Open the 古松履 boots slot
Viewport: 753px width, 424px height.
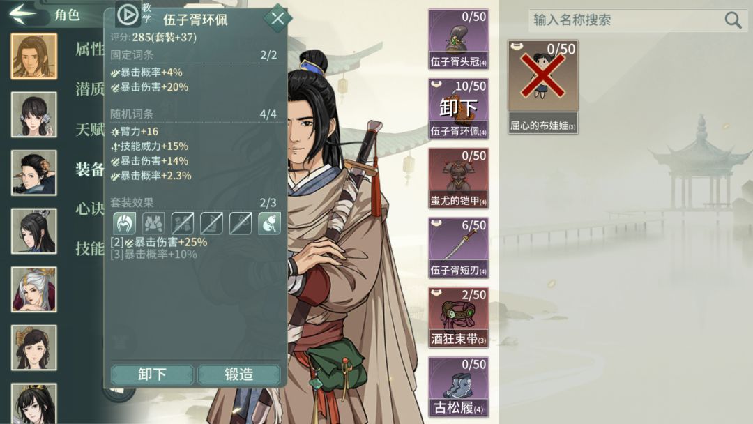[459, 387]
